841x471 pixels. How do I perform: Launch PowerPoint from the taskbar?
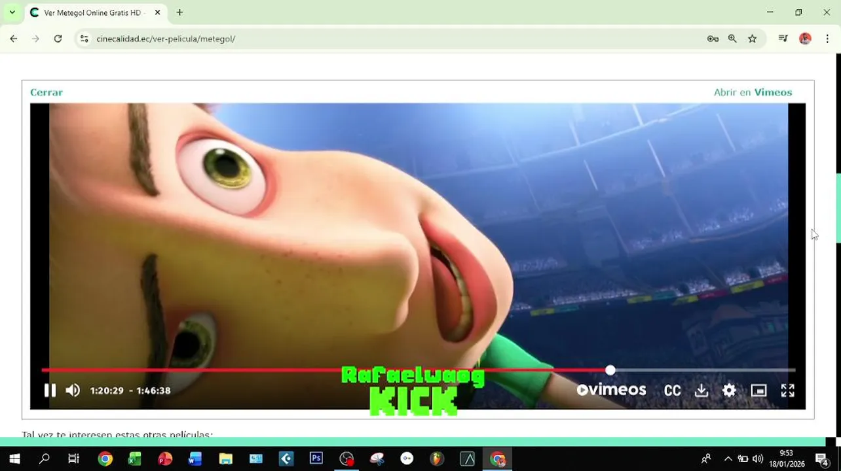pyautogui.click(x=165, y=459)
